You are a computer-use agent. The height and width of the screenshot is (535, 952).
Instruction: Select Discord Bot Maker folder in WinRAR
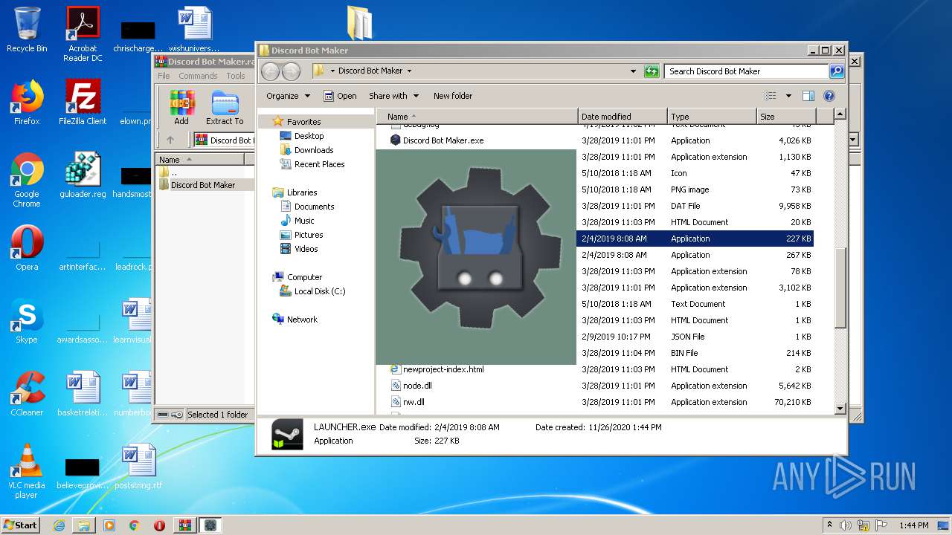[x=202, y=185]
